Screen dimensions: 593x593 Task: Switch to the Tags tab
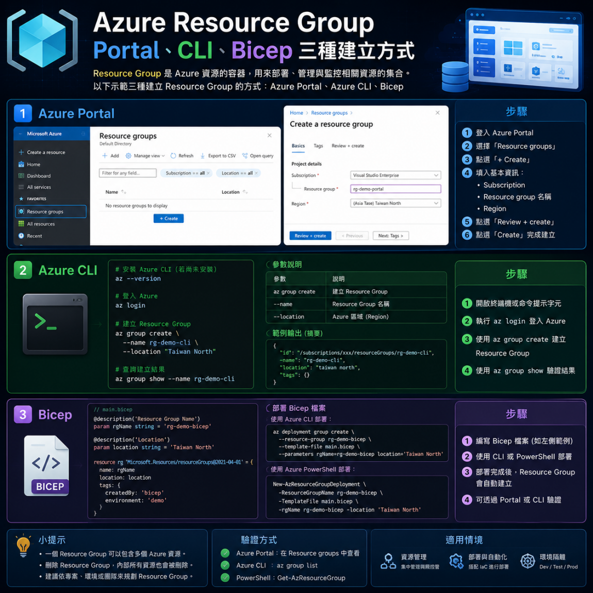319,146
